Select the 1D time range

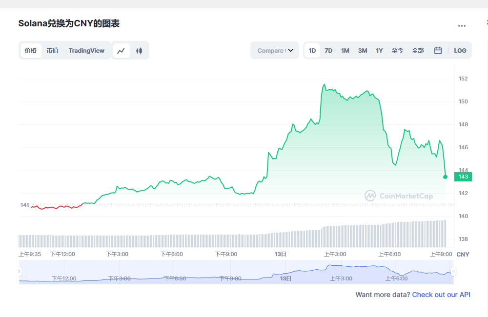coord(312,50)
